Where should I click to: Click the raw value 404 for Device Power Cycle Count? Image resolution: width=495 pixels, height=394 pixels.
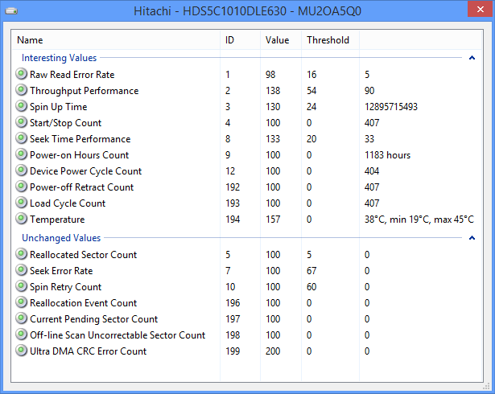(x=372, y=171)
